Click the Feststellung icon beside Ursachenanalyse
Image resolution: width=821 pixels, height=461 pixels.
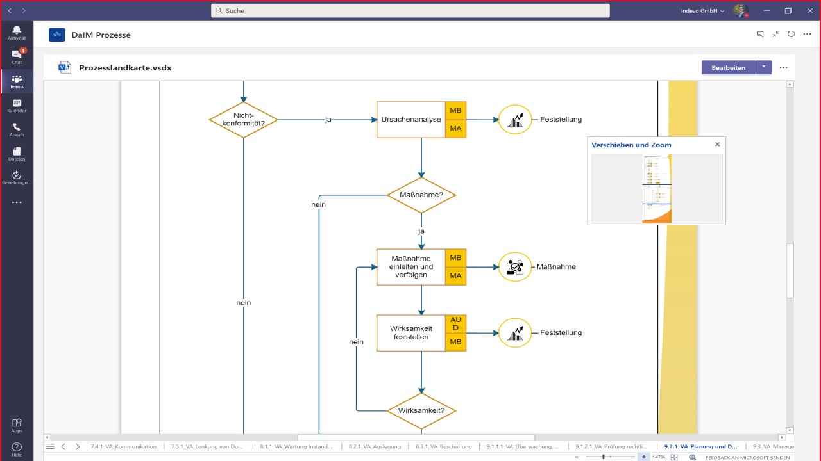point(515,120)
